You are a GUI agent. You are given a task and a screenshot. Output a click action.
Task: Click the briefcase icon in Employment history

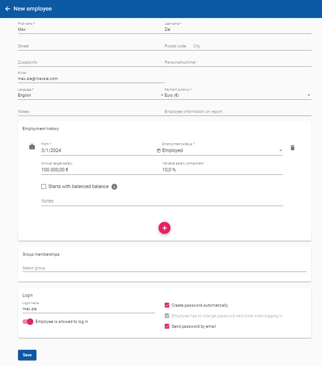click(x=31, y=146)
